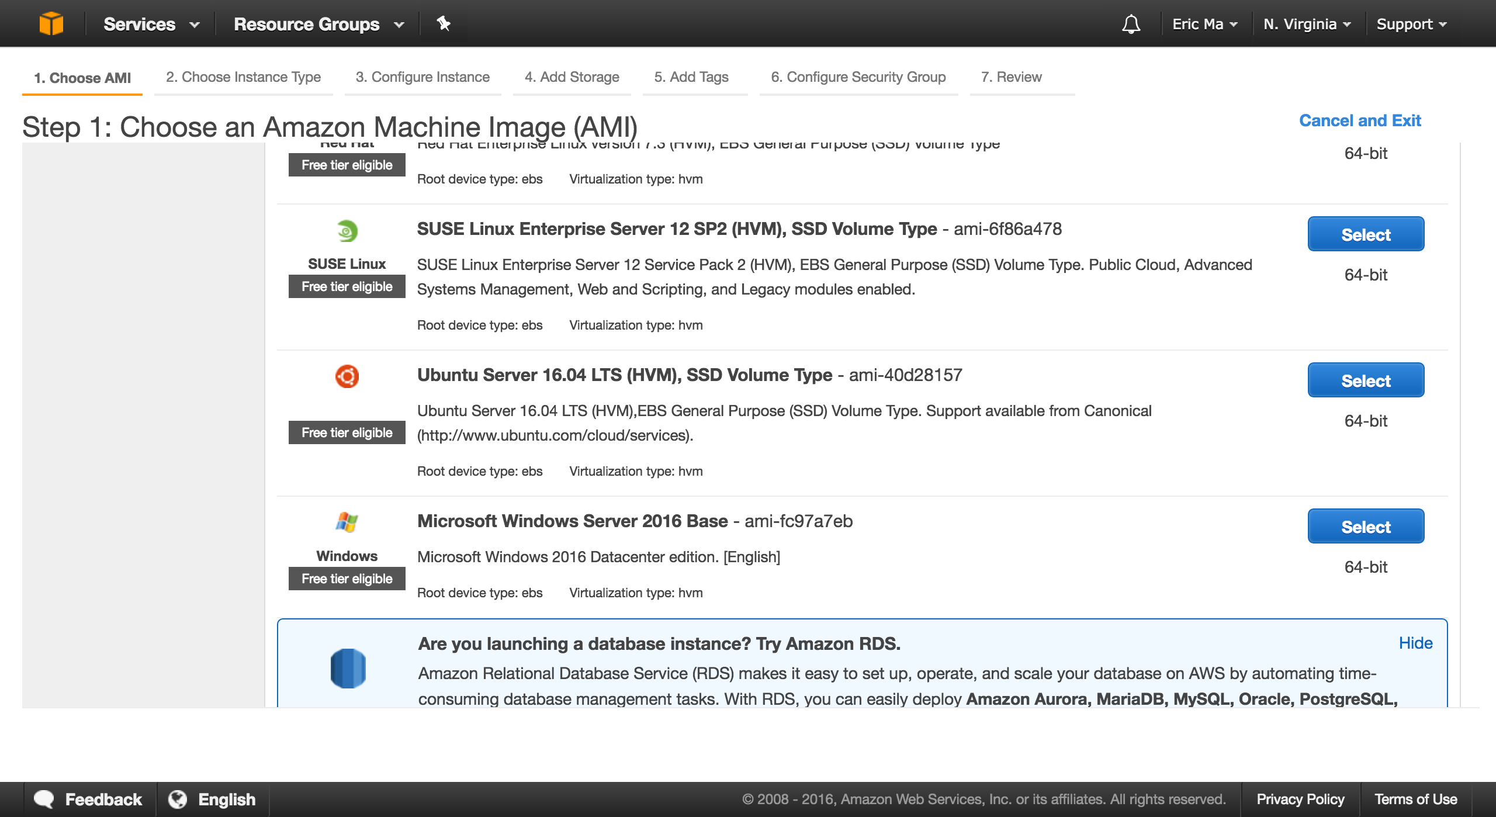
Task: Hide the Amazon RDS suggestion banner
Action: point(1415,643)
